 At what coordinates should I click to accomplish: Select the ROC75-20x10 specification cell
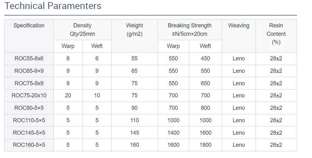(29, 95)
